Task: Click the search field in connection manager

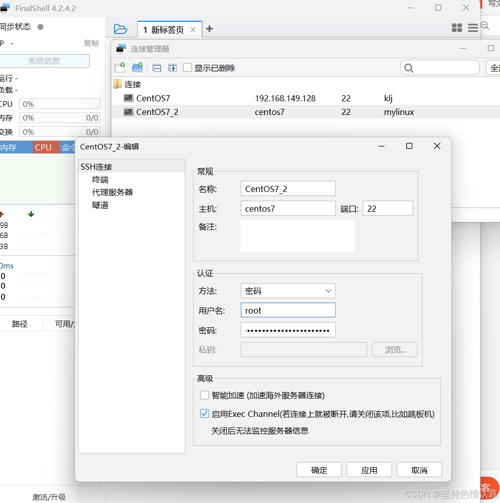Action: click(440, 68)
